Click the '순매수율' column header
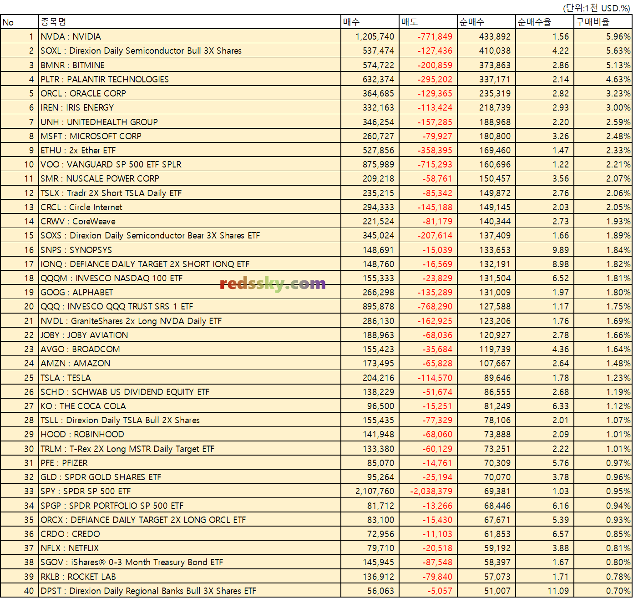The image size is (633, 598). 545,22
